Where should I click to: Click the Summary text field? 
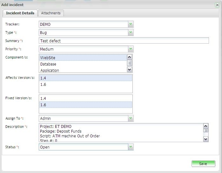coord(124,41)
